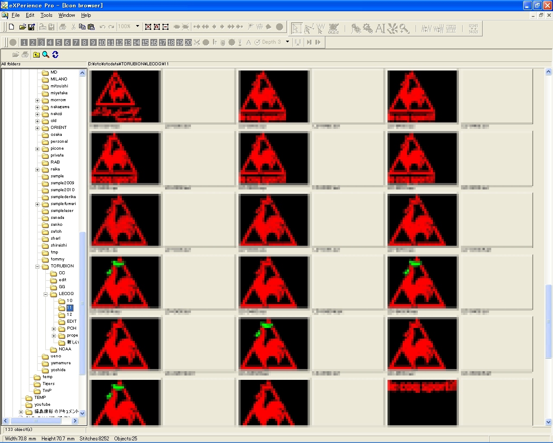Toggle color number 18 button

coord(171,42)
